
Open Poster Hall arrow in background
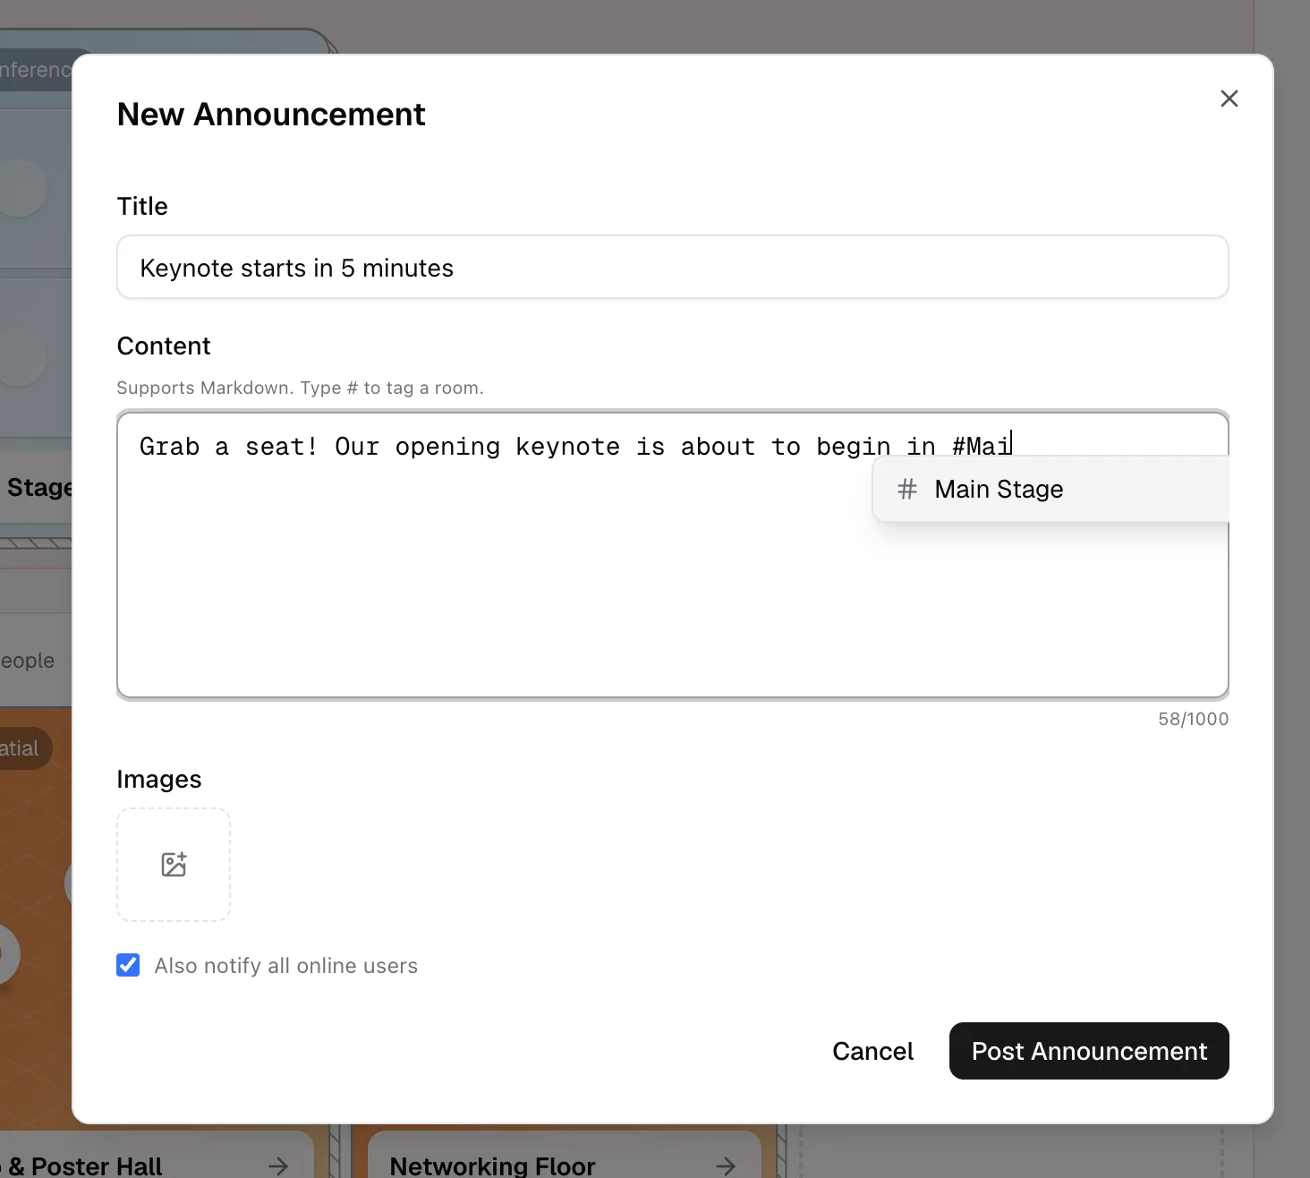click(278, 1165)
